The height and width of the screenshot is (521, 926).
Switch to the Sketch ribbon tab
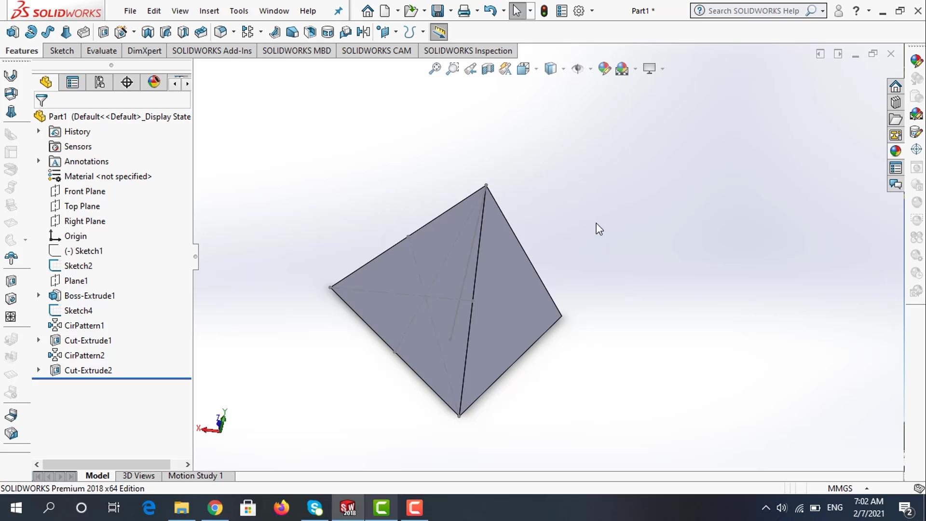click(x=61, y=51)
